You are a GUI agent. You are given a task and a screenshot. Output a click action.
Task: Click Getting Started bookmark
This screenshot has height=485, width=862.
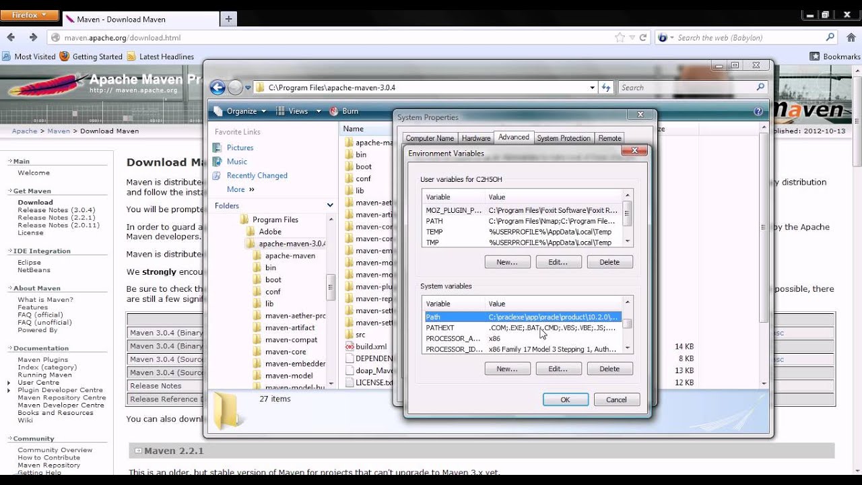(91, 57)
